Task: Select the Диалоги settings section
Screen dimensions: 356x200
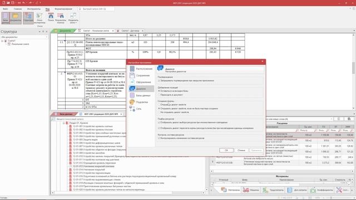Action: pyautogui.click(x=141, y=89)
